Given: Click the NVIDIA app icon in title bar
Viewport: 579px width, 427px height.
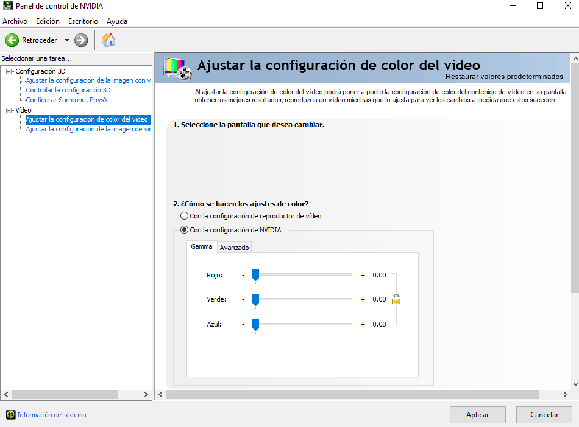Looking at the screenshot, I should tap(8, 6).
